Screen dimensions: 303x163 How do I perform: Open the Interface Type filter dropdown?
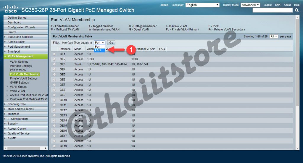click(x=99, y=43)
